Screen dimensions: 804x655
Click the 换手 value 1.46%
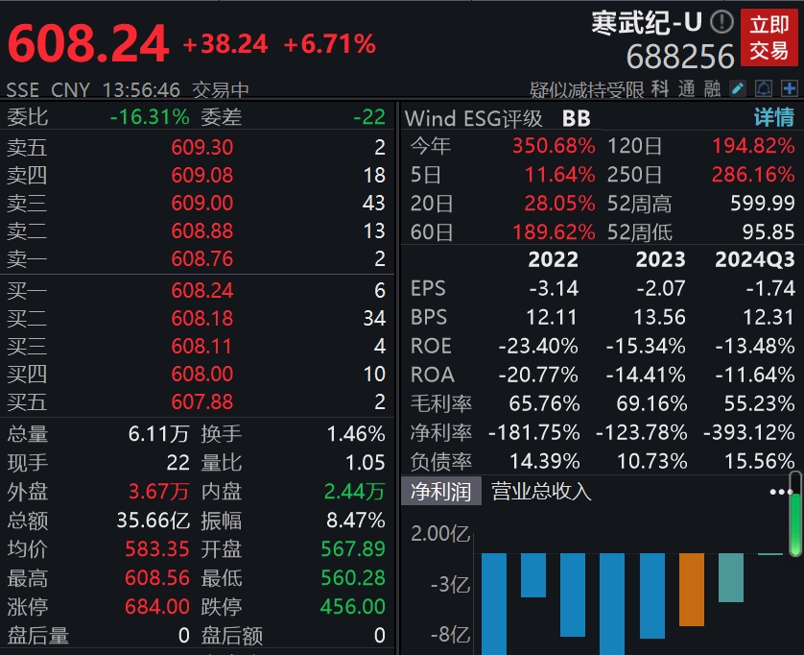356,434
